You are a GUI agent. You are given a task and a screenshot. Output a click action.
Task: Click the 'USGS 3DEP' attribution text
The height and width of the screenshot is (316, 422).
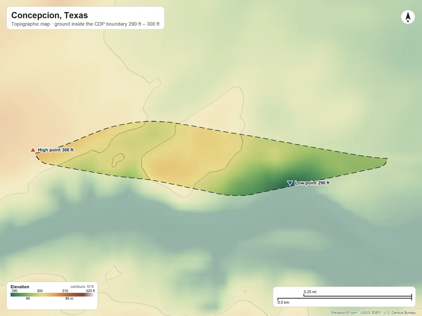click(x=370, y=312)
